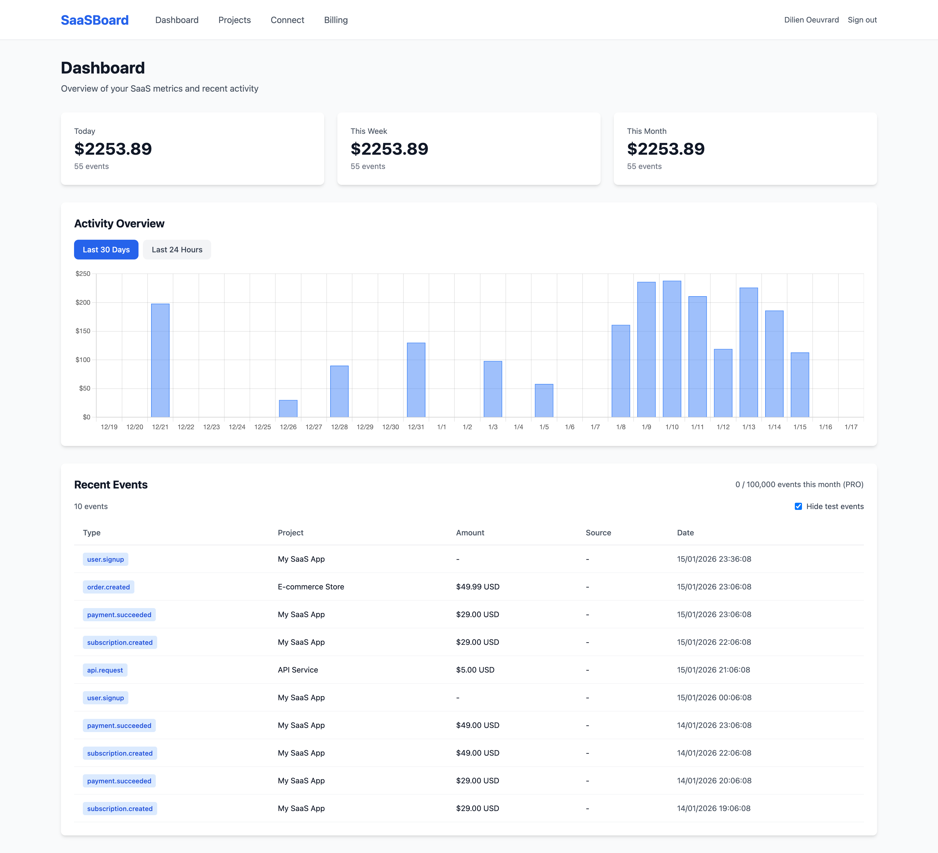Navigate to the Connect section
The width and height of the screenshot is (938, 853).
coord(287,20)
